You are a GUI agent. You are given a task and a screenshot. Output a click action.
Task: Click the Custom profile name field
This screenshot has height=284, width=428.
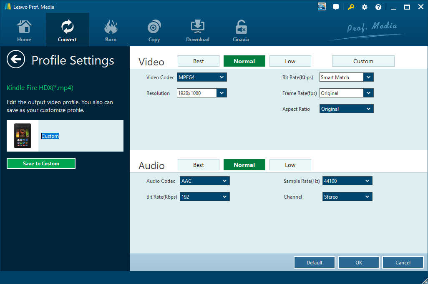[x=79, y=136]
